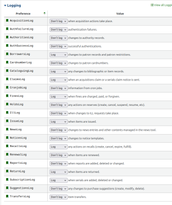
Task: Open CardnumberLog value dropdown
Action: [58, 63]
